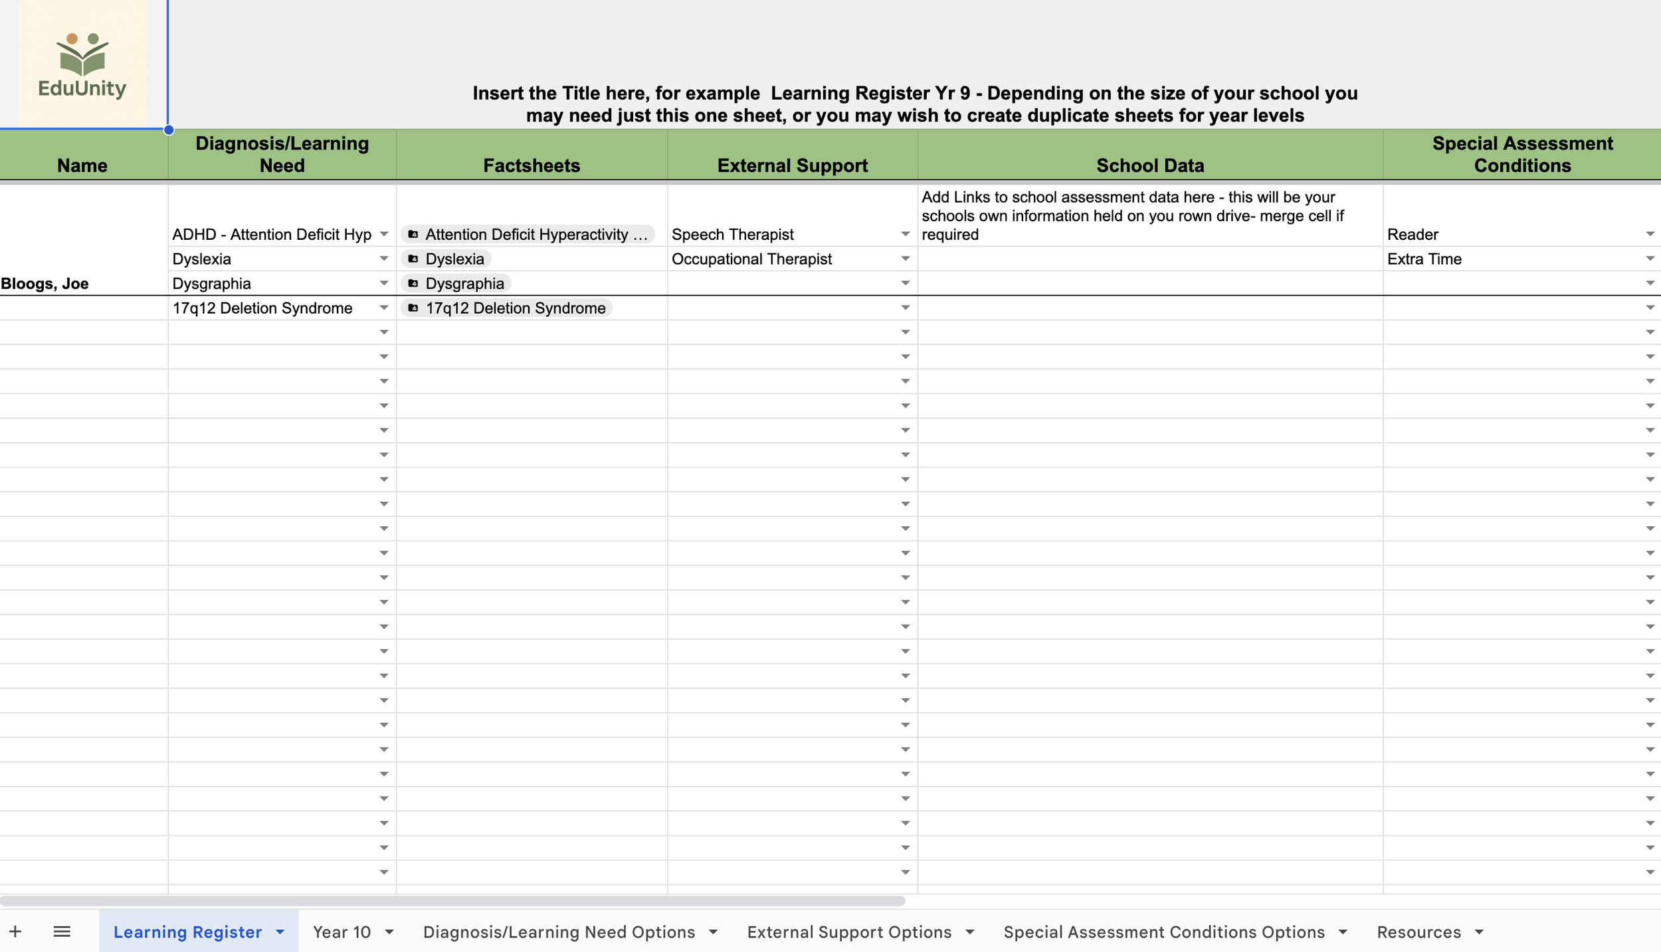1661x952 pixels.
Task: Open dropdown for 17q12 Deletion Syndrome cell
Action: click(x=384, y=308)
